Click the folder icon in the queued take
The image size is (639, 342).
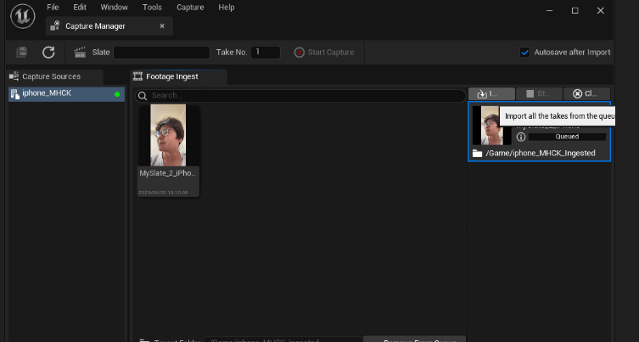pos(477,154)
